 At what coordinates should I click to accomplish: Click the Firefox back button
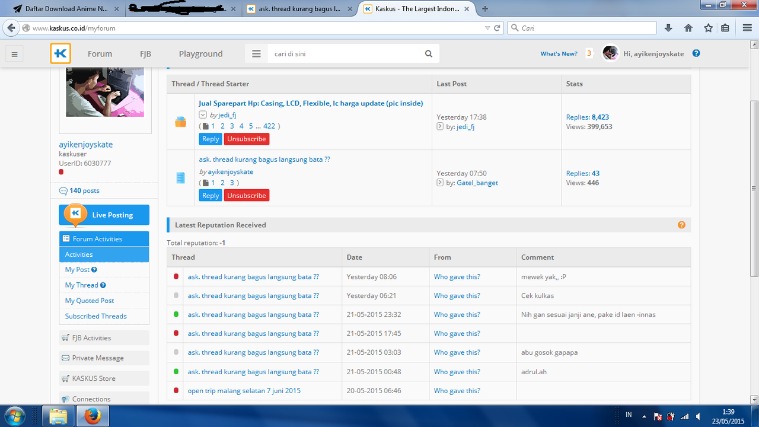[x=11, y=28]
